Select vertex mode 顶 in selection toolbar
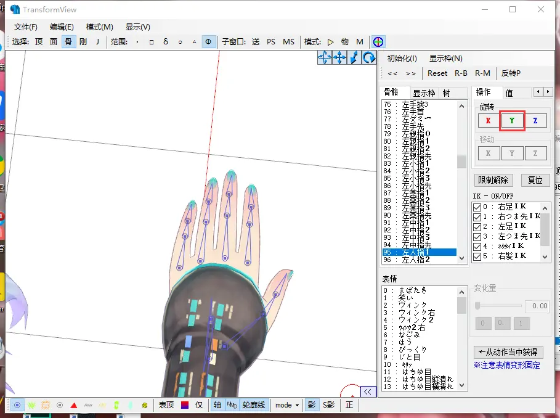This screenshot has width=560, height=418. [x=39, y=42]
